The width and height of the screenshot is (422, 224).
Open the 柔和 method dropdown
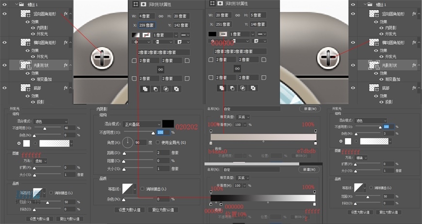pyautogui.click(x=41, y=161)
